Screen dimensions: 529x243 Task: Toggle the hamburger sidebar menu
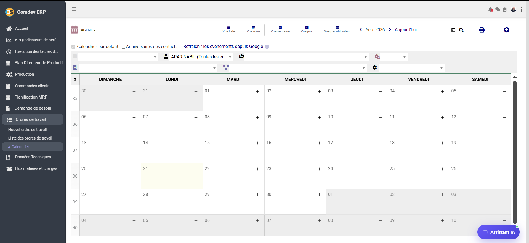74,9
